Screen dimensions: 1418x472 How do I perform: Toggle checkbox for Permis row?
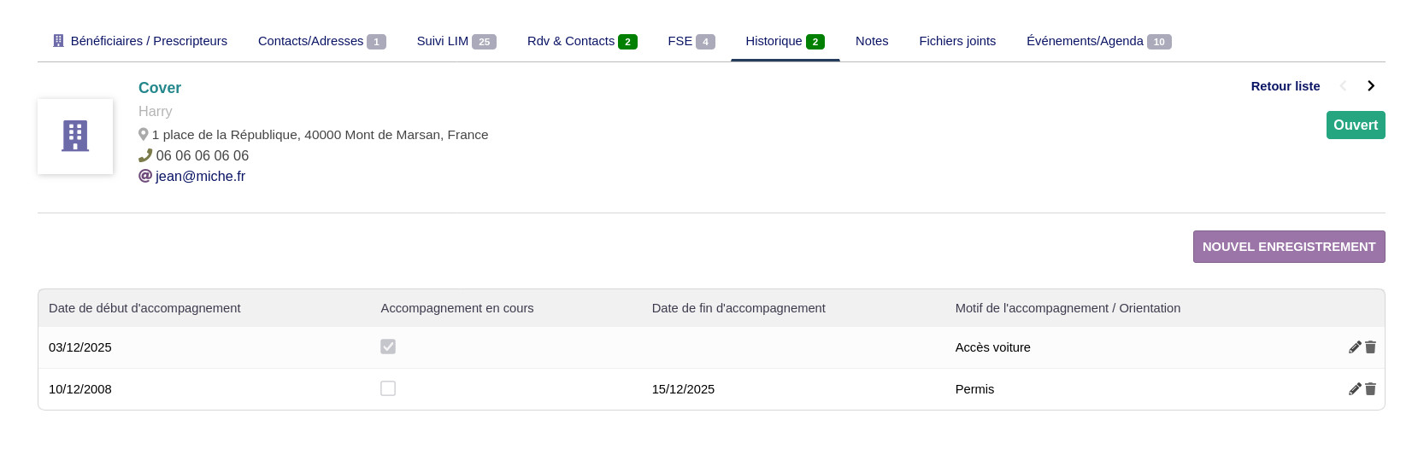point(388,388)
